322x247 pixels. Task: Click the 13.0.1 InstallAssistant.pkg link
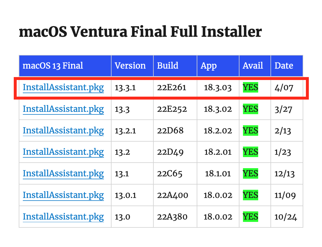(63, 195)
